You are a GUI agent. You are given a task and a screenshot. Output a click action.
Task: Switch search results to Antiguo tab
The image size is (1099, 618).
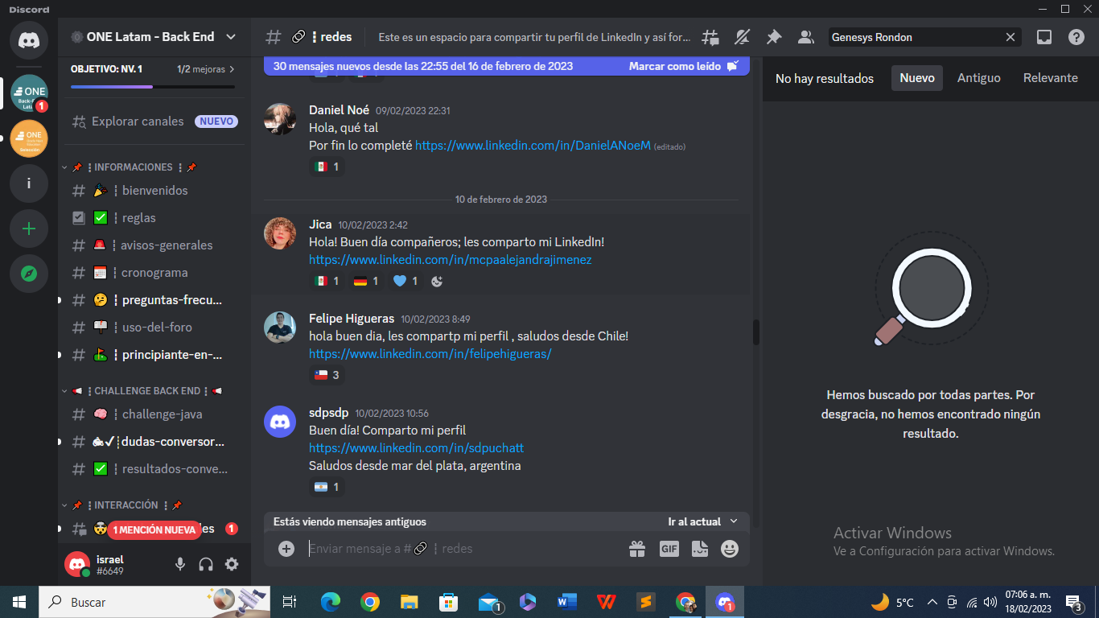tap(978, 78)
